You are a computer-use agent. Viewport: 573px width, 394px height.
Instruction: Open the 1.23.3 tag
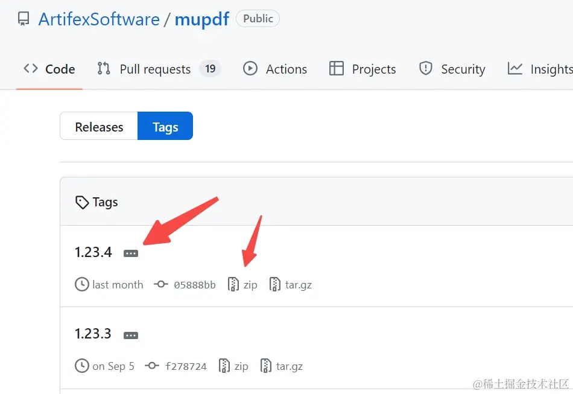(93, 334)
